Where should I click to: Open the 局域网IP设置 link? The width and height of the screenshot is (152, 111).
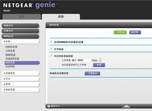point(12,59)
